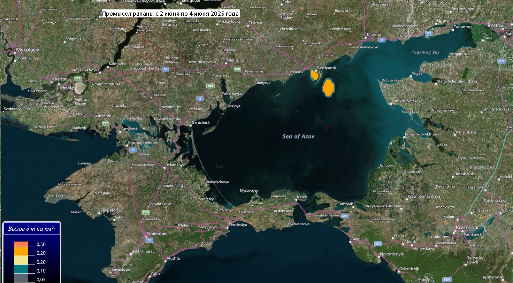Image resolution: width=513 pixels, height=283 pixels.
Task: Click the map title 'Промысел рапаны с 2 июня'
Action: click(170, 14)
